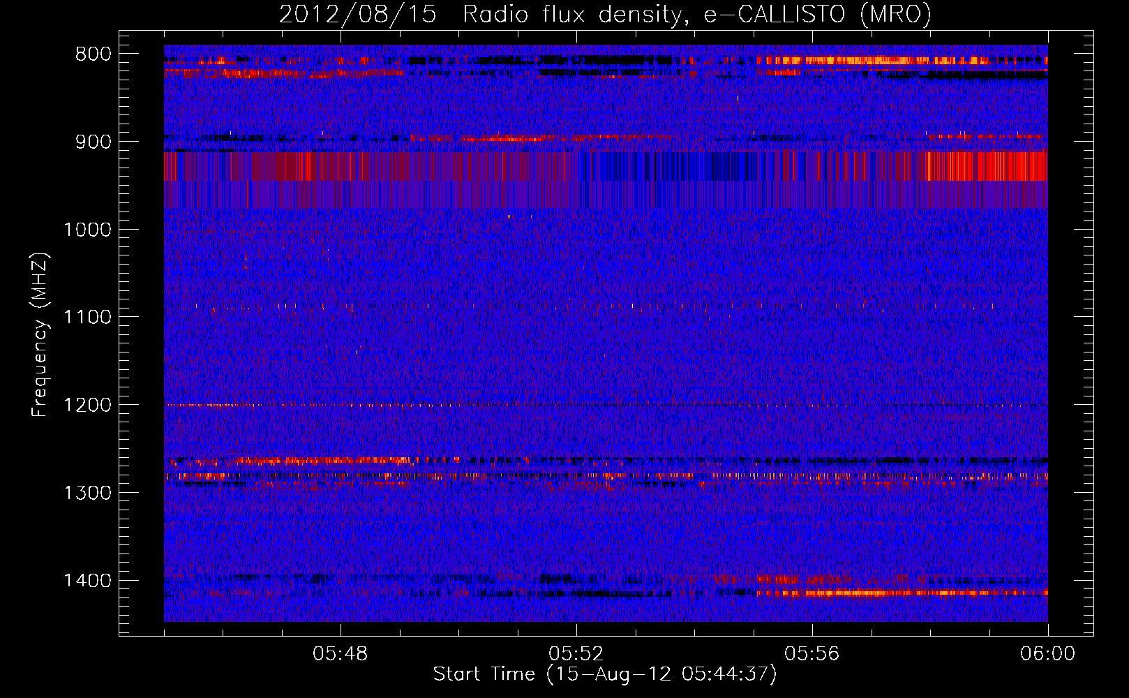Click the 05:48 time tick label
This screenshot has width=1129, height=698.
click(x=341, y=654)
